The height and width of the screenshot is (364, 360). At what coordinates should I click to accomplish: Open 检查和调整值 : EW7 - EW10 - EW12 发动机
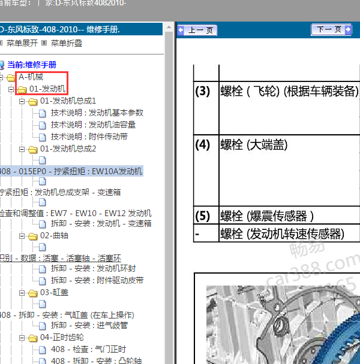[76, 213]
